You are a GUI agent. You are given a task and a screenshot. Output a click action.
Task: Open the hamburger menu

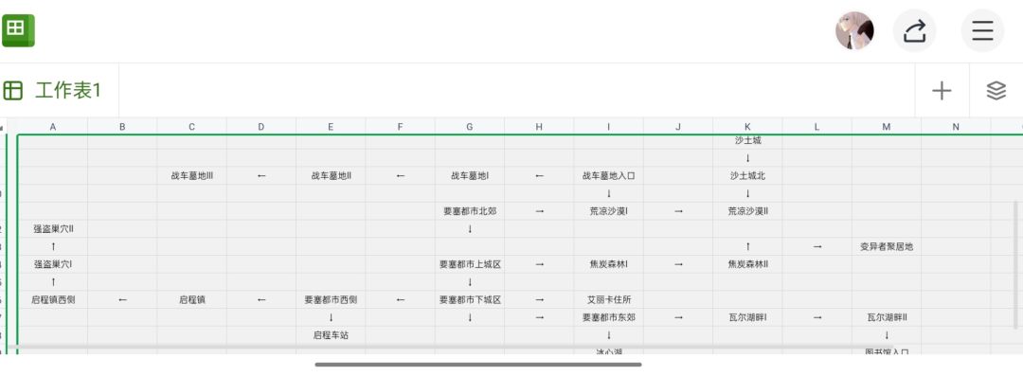point(982,30)
